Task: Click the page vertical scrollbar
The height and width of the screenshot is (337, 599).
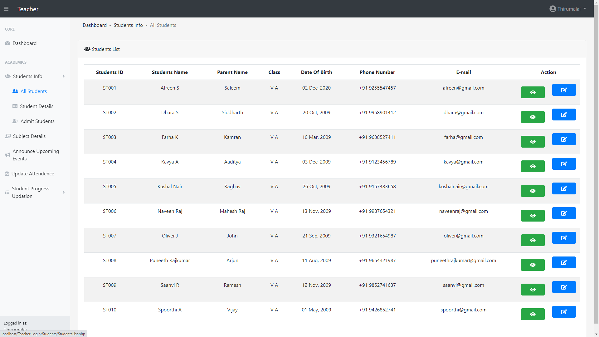Action: [596, 168]
